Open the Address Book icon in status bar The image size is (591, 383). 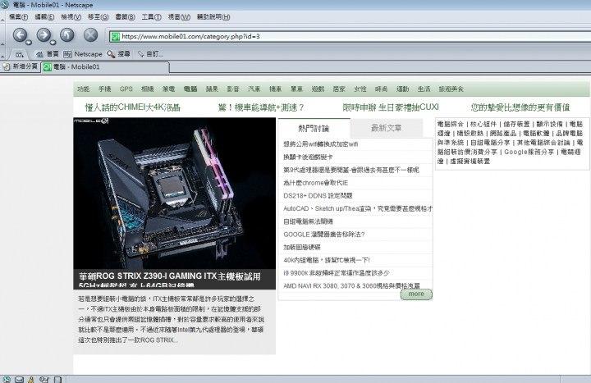click(57, 380)
